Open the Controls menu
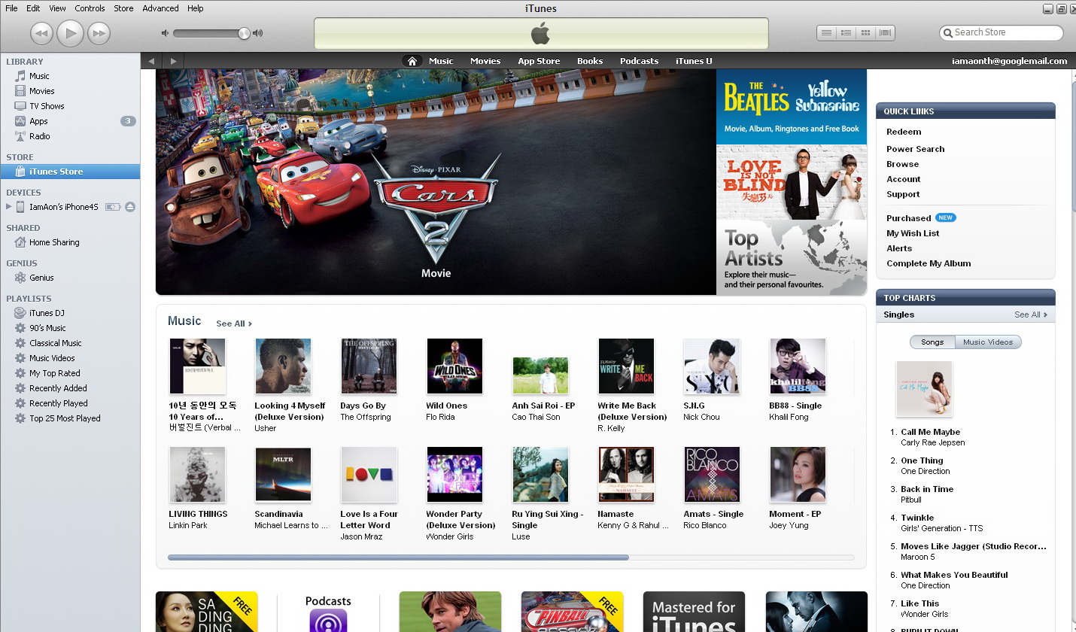1076x632 pixels. pos(90,8)
